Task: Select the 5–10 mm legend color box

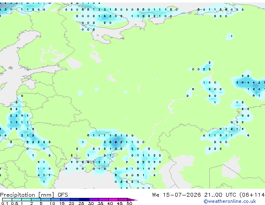Action: [x=46, y=200]
